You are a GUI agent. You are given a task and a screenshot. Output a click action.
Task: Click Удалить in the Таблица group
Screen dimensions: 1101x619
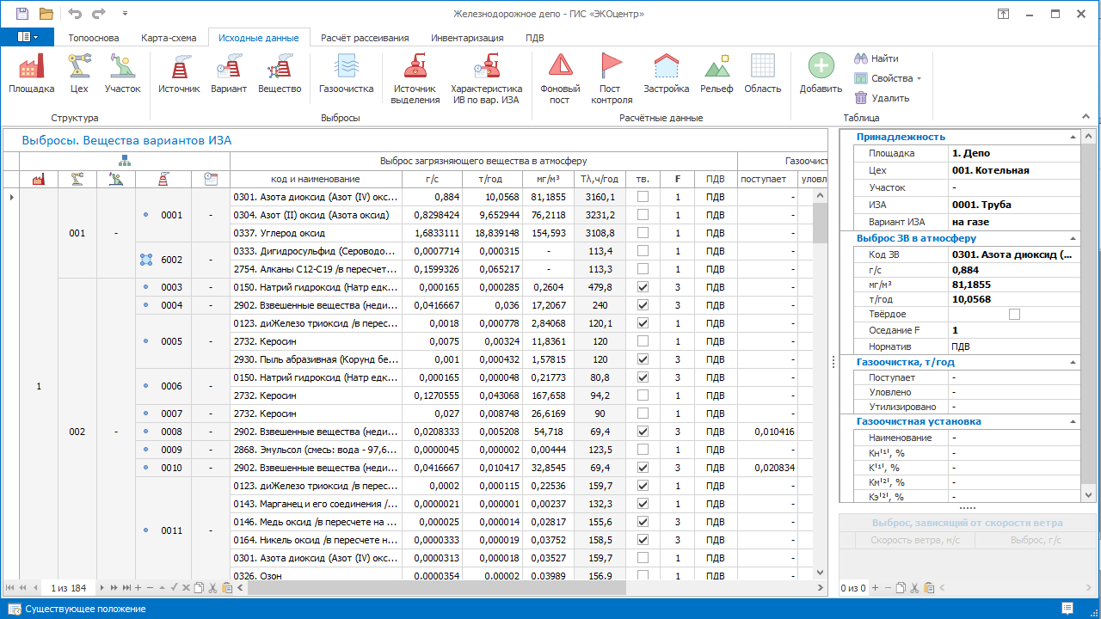point(882,98)
